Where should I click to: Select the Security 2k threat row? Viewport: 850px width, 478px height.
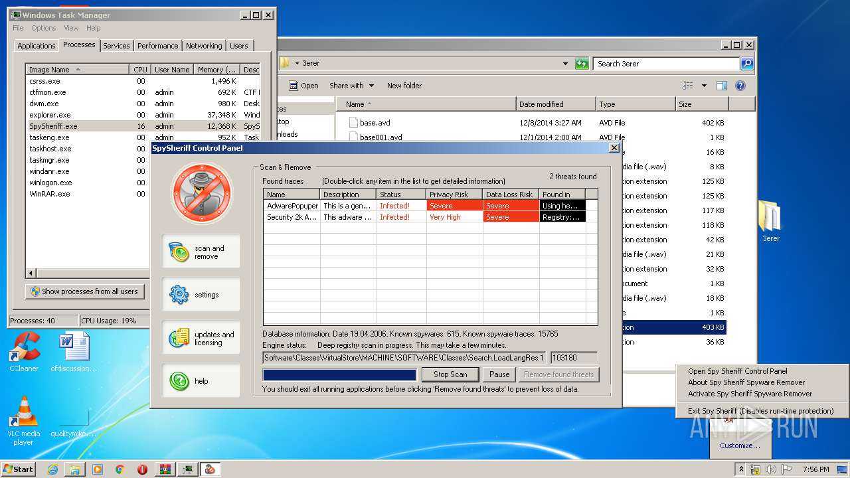click(430, 217)
